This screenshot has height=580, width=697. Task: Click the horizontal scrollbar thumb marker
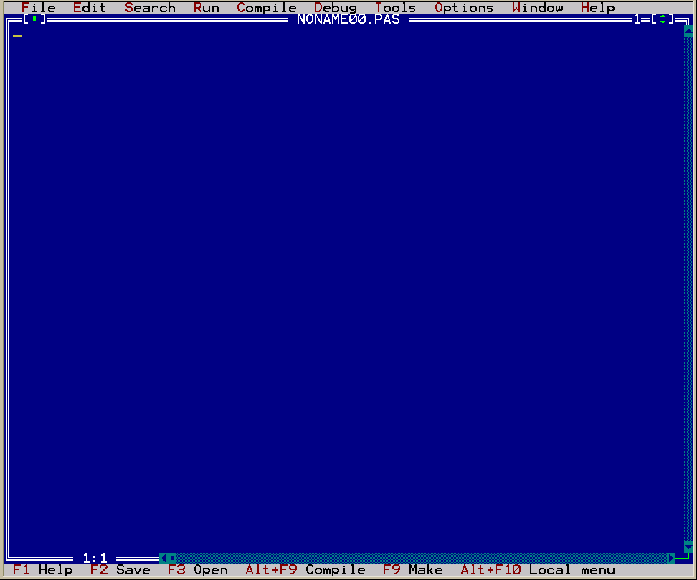point(172,558)
